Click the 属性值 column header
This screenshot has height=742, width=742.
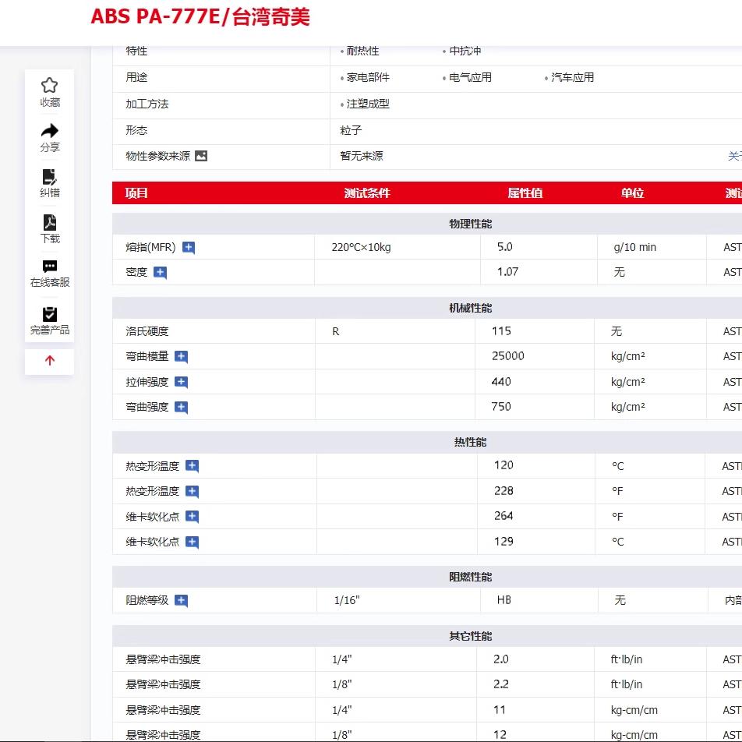tap(525, 193)
